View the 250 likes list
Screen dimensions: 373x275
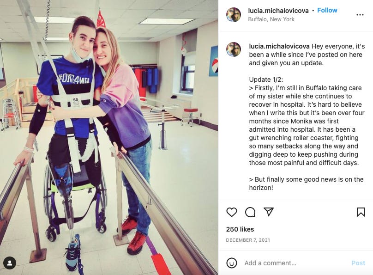click(240, 229)
